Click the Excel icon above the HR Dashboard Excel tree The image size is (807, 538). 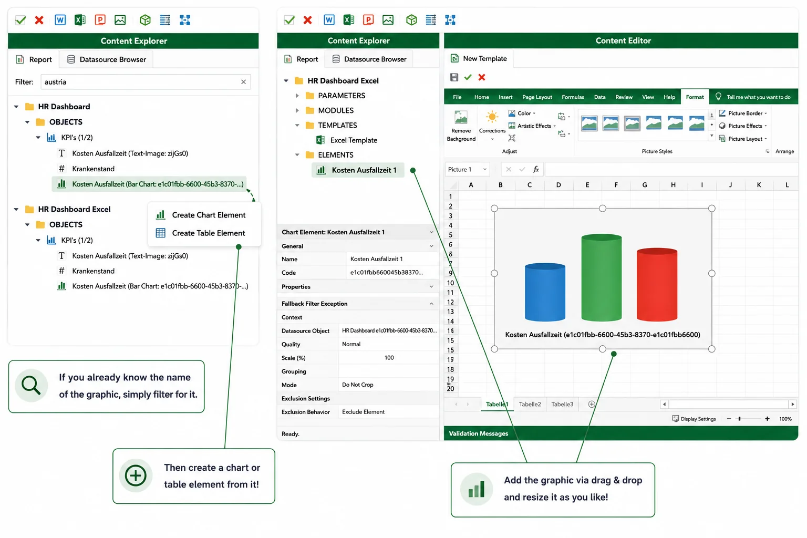coord(349,20)
